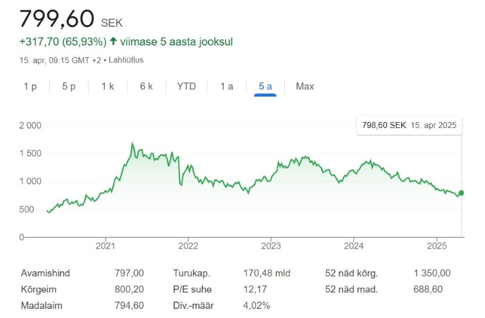Screen dimensions: 485x318
Task: Switch to the 1 a range tab
Action: [227, 86]
